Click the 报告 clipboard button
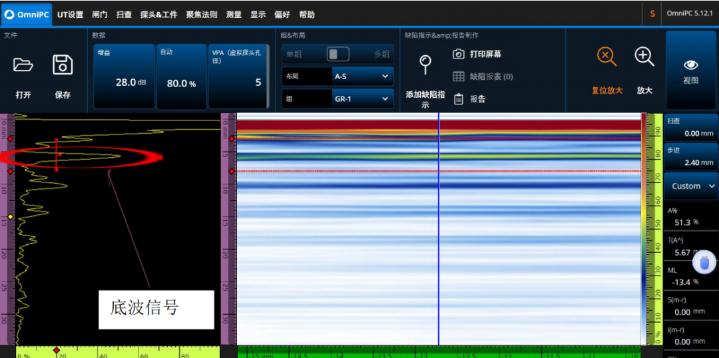Image resolution: width=719 pixels, height=358 pixels. [469, 99]
